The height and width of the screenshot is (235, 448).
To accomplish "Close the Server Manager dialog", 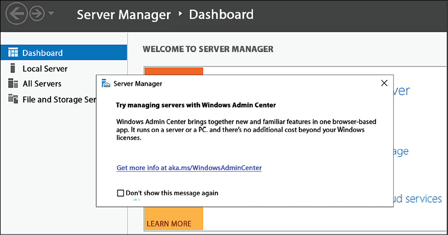I will tap(384, 83).
